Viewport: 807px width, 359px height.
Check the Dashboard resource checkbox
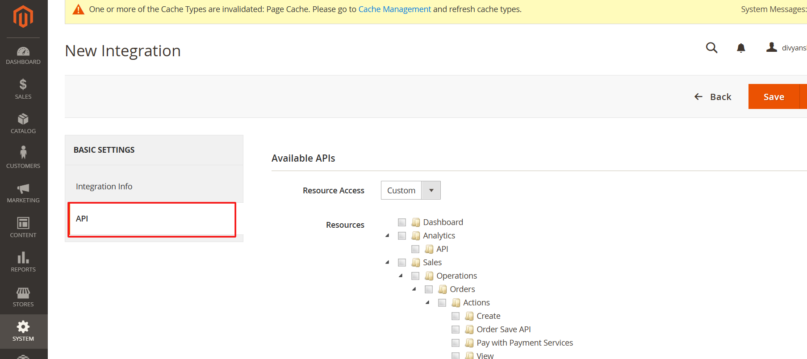point(402,222)
